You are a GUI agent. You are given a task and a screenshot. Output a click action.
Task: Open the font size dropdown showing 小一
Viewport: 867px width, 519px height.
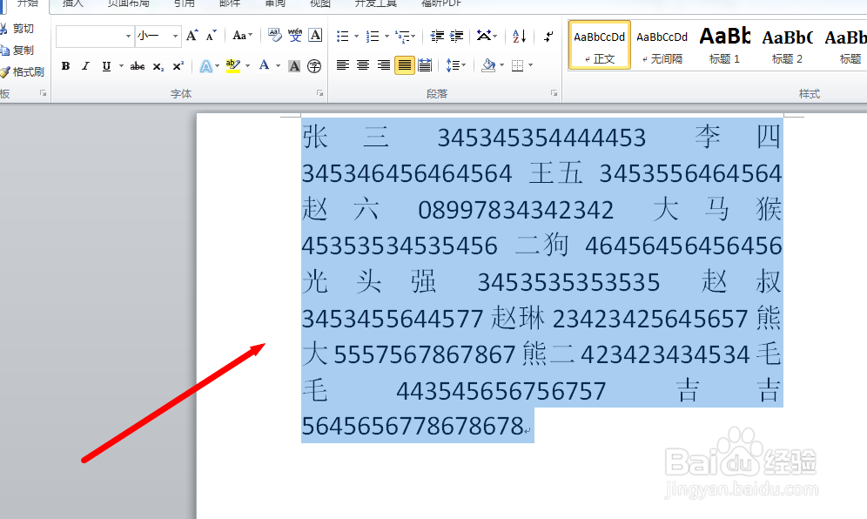click(175, 36)
